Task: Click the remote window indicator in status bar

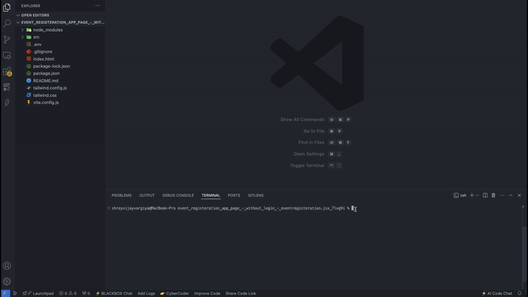Action: [5, 293]
